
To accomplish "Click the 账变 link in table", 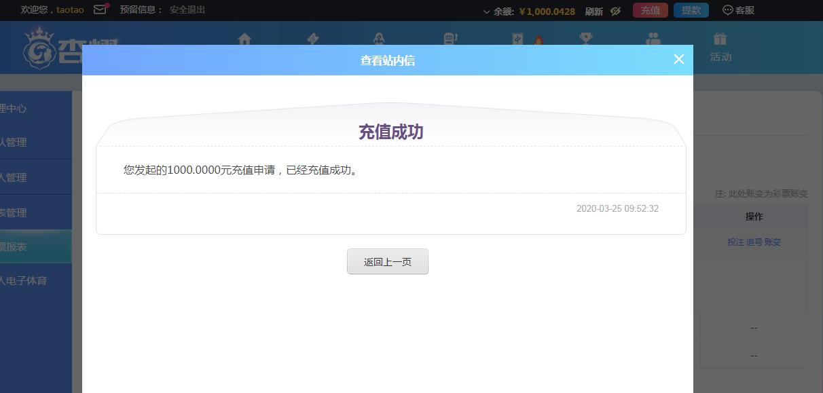I will tap(773, 242).
